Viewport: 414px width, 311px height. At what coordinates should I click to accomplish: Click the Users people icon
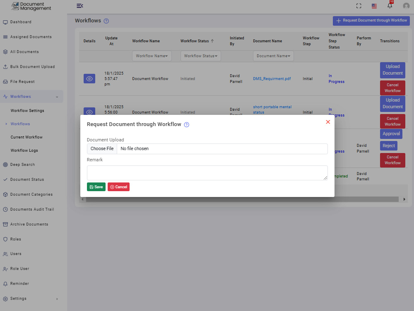[5, 254]
